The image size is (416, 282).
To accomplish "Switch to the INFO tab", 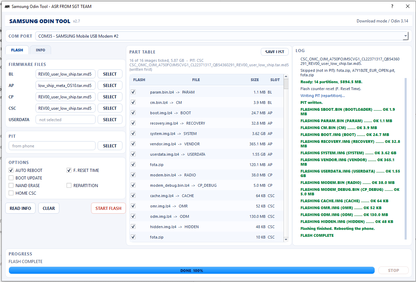I will point(40,50).
